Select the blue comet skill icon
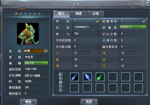This screenshot has height=105, width=150. point(74,77)
